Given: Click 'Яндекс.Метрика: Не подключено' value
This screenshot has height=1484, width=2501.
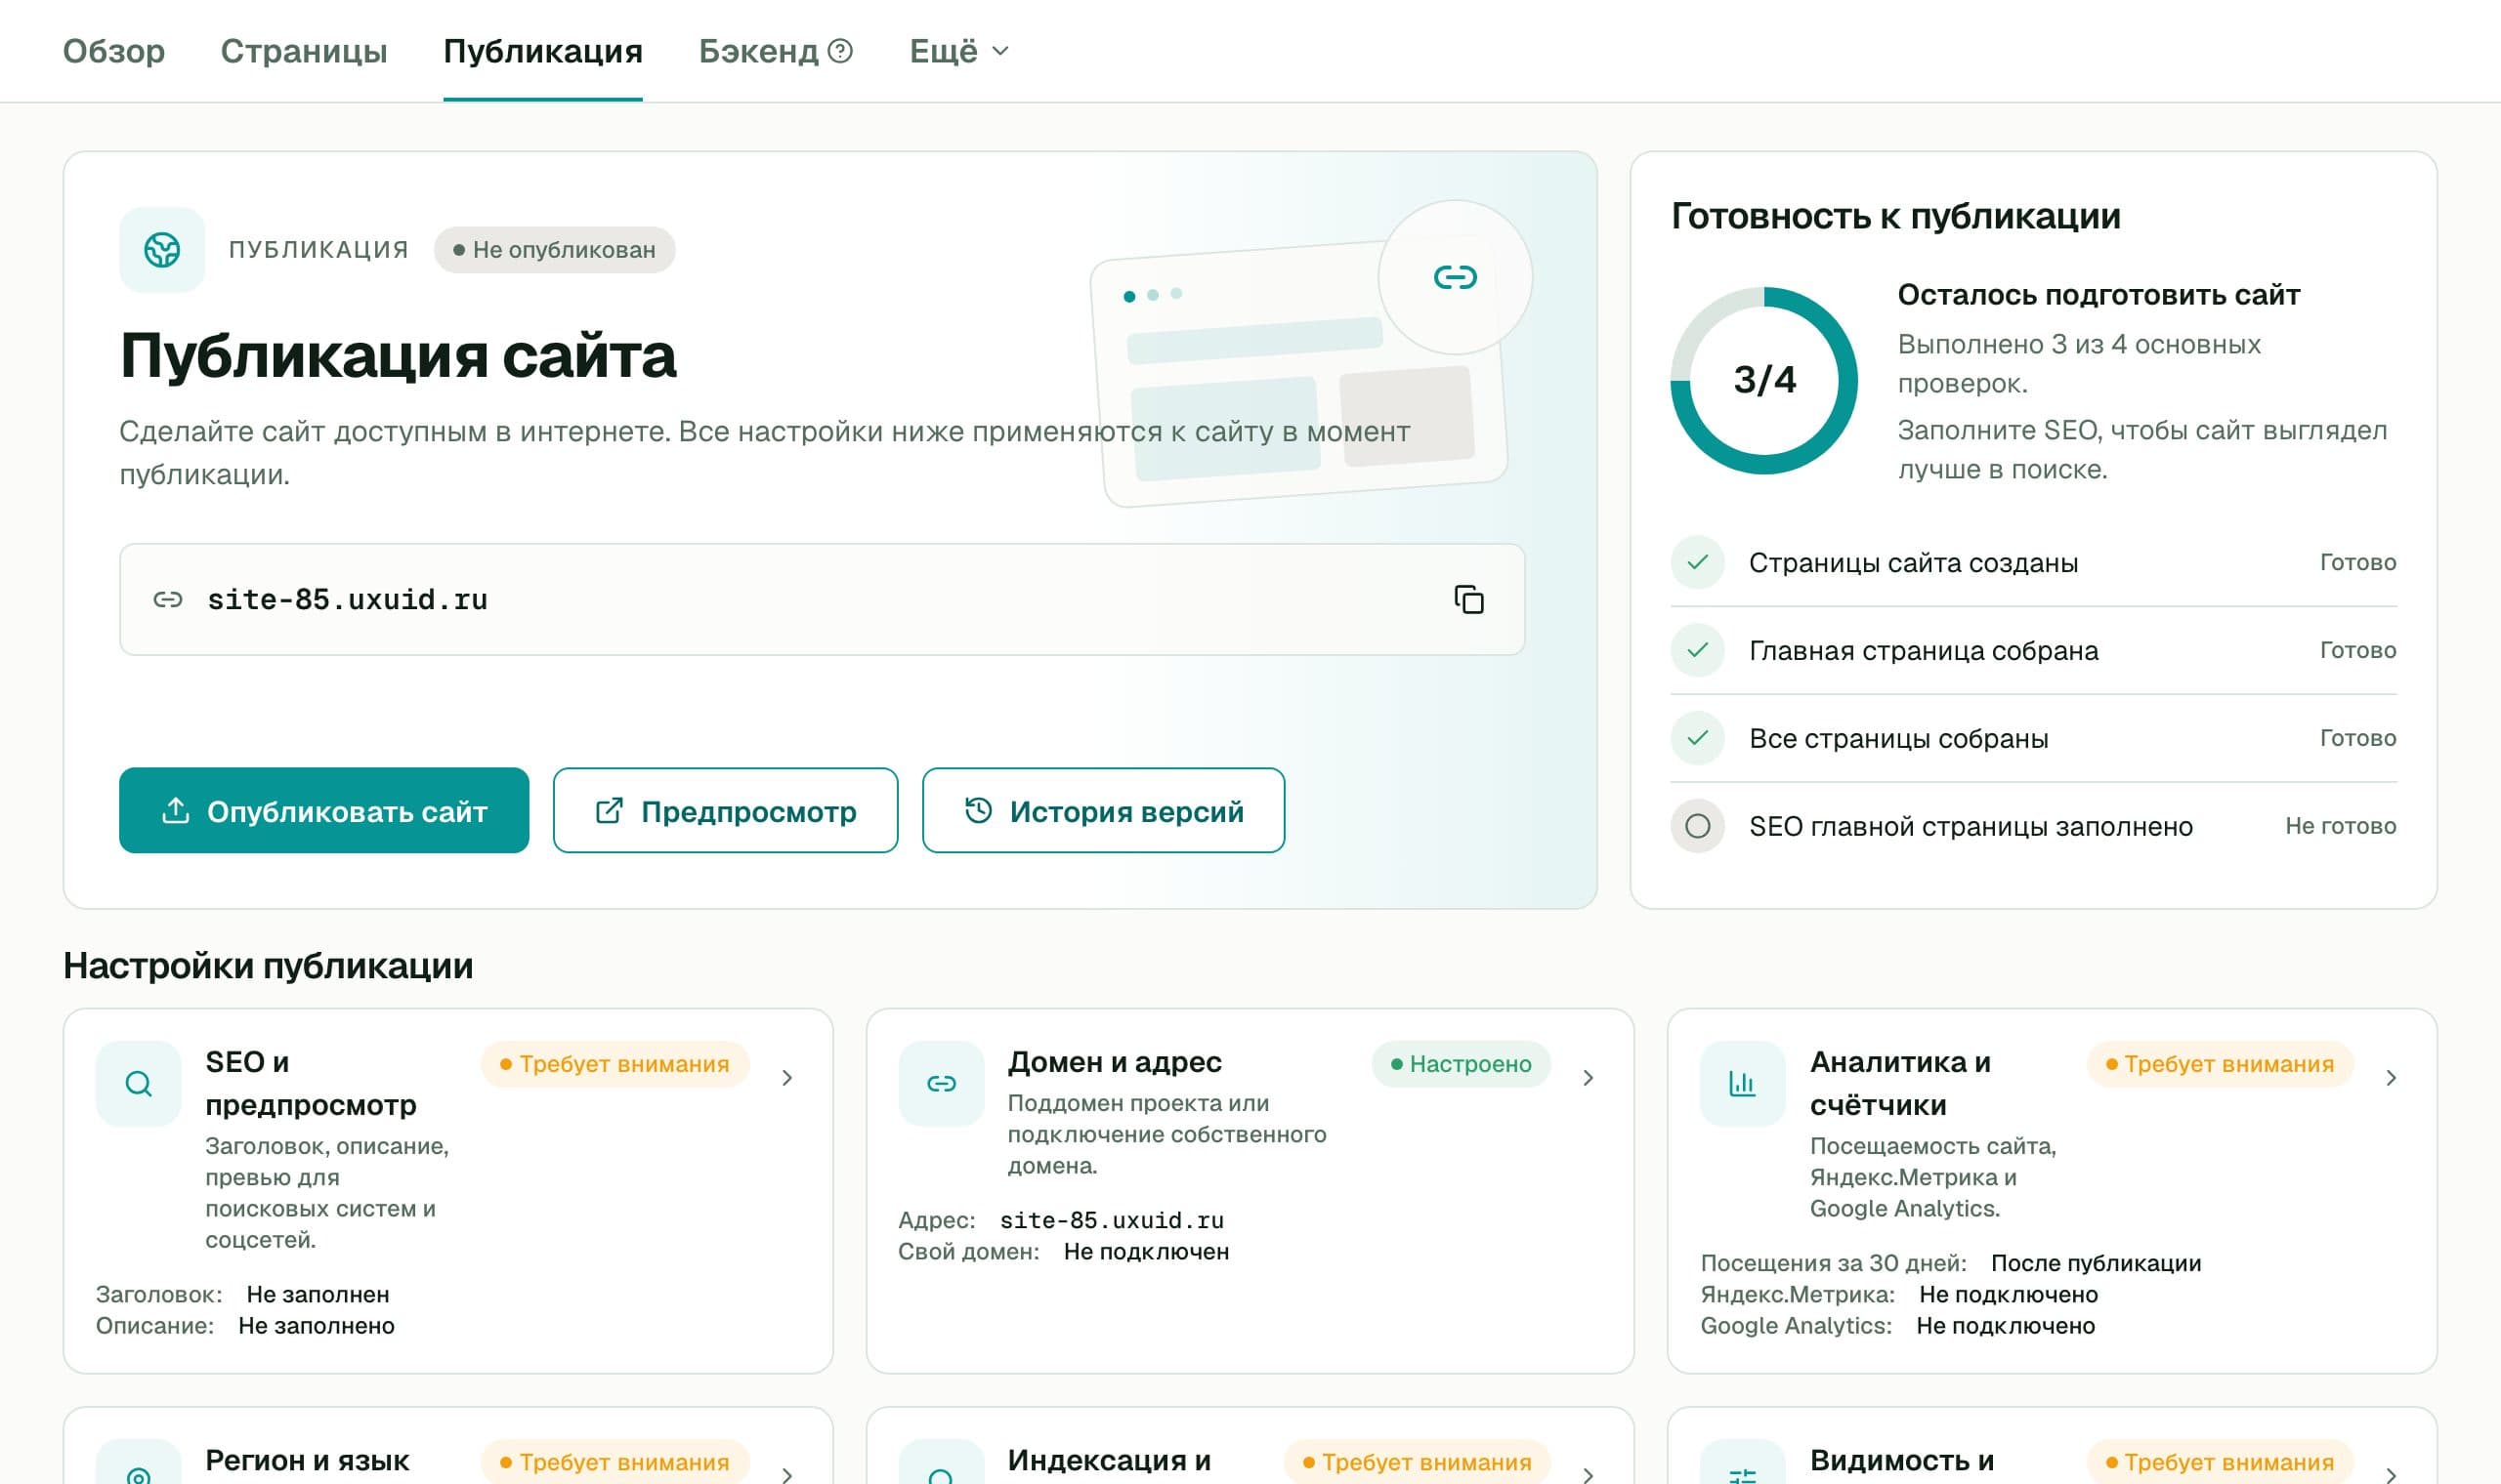Looking at the screenshot, I should [x=2008, y=1294].
